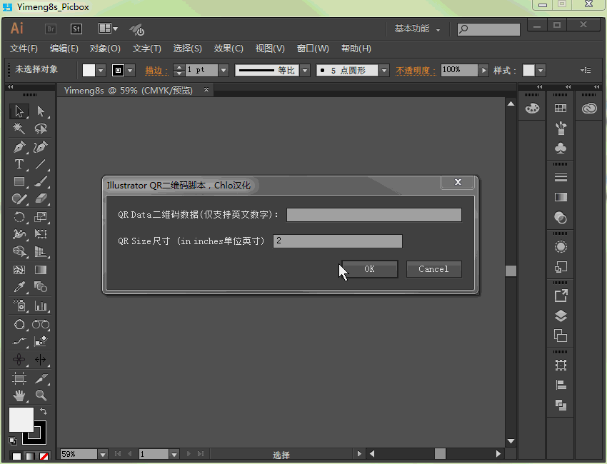607x464 pixels.
Task: Open the Color palette panel icon
Action: (x=532, y=109)
